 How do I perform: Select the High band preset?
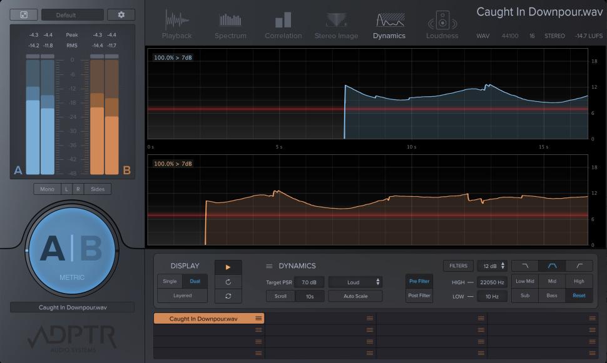tap(579, 281)
